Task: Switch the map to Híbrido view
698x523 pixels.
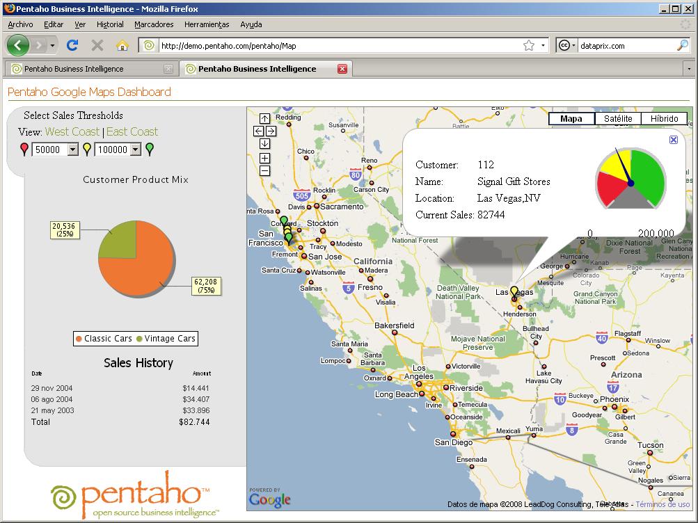Action: click(664, 118)
